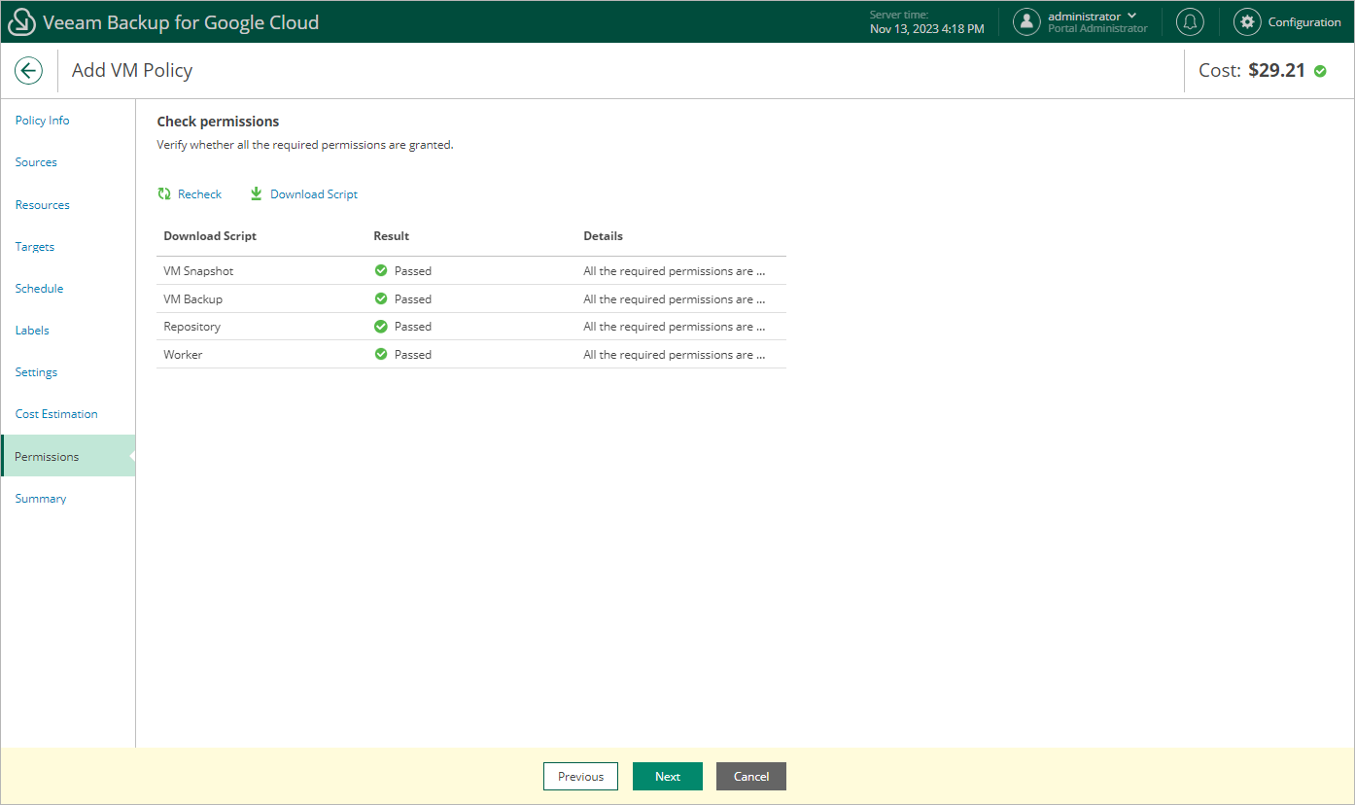Click the VM Snapshot passed check icon
Screen dimensions: 1355x805
coord(381,271)
